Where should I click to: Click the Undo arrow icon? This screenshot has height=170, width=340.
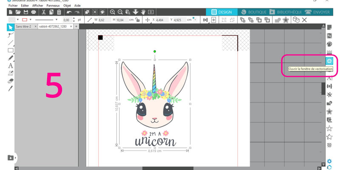pos(69,12)
